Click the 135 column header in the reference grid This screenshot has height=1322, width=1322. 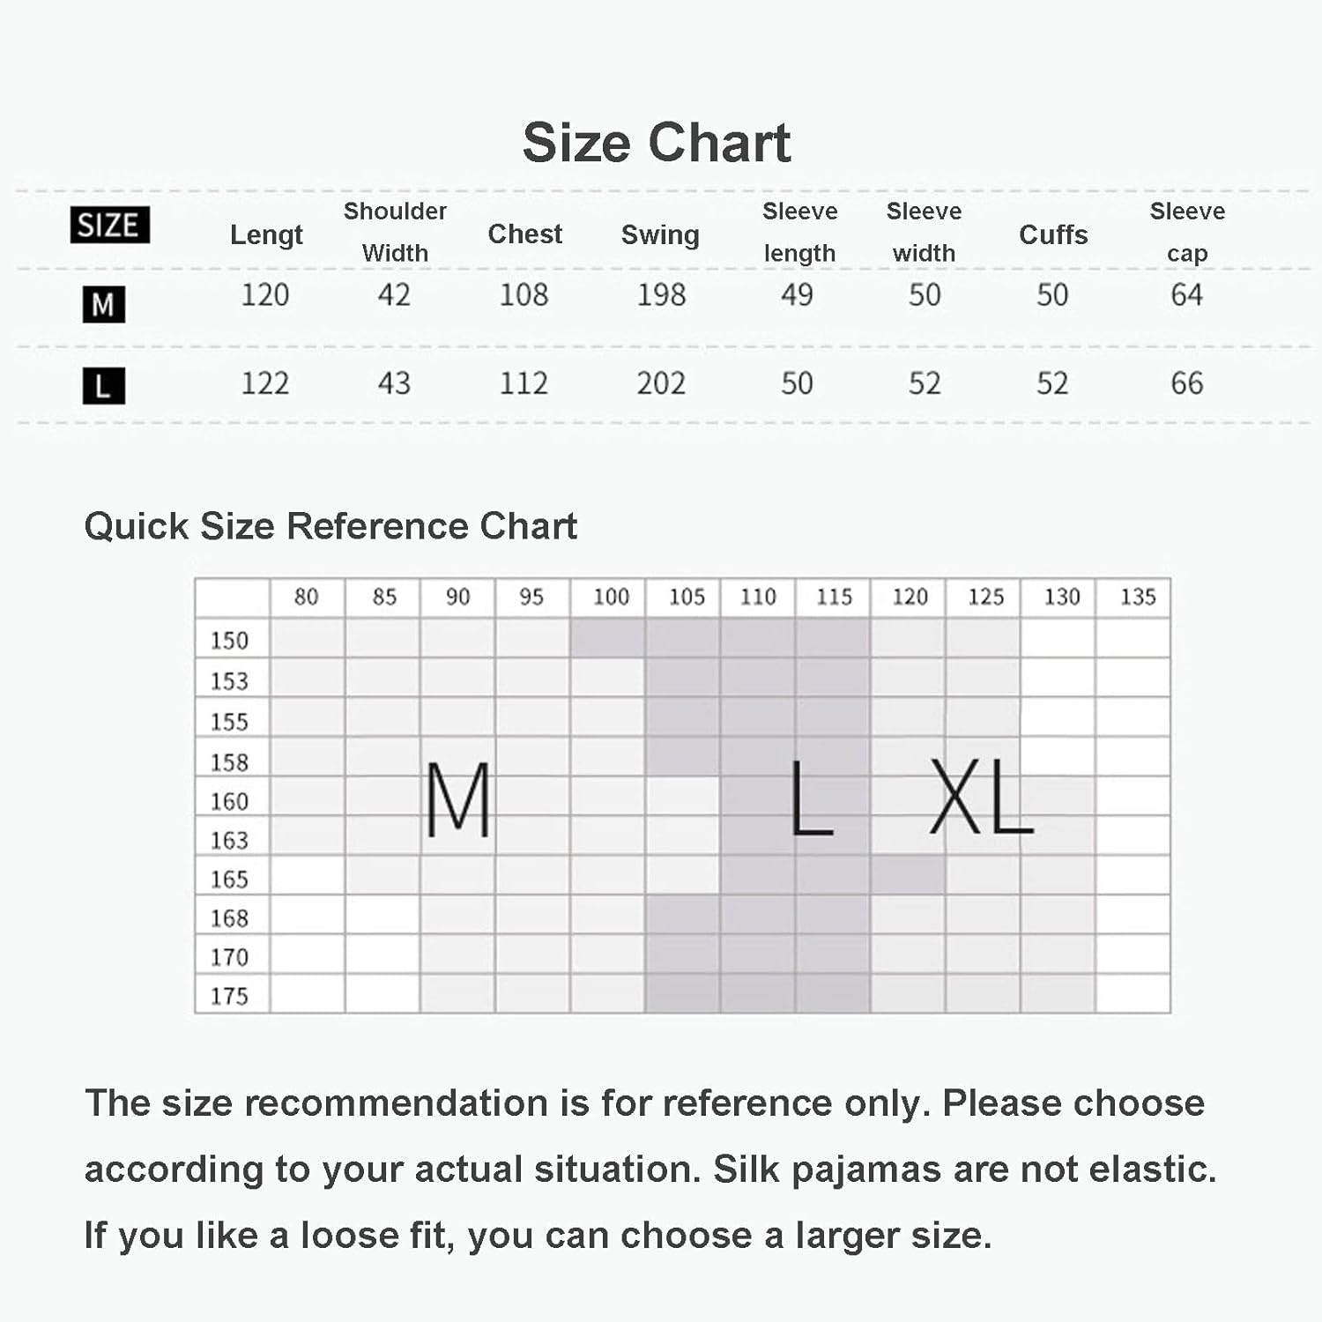(x=1137, y=597)
